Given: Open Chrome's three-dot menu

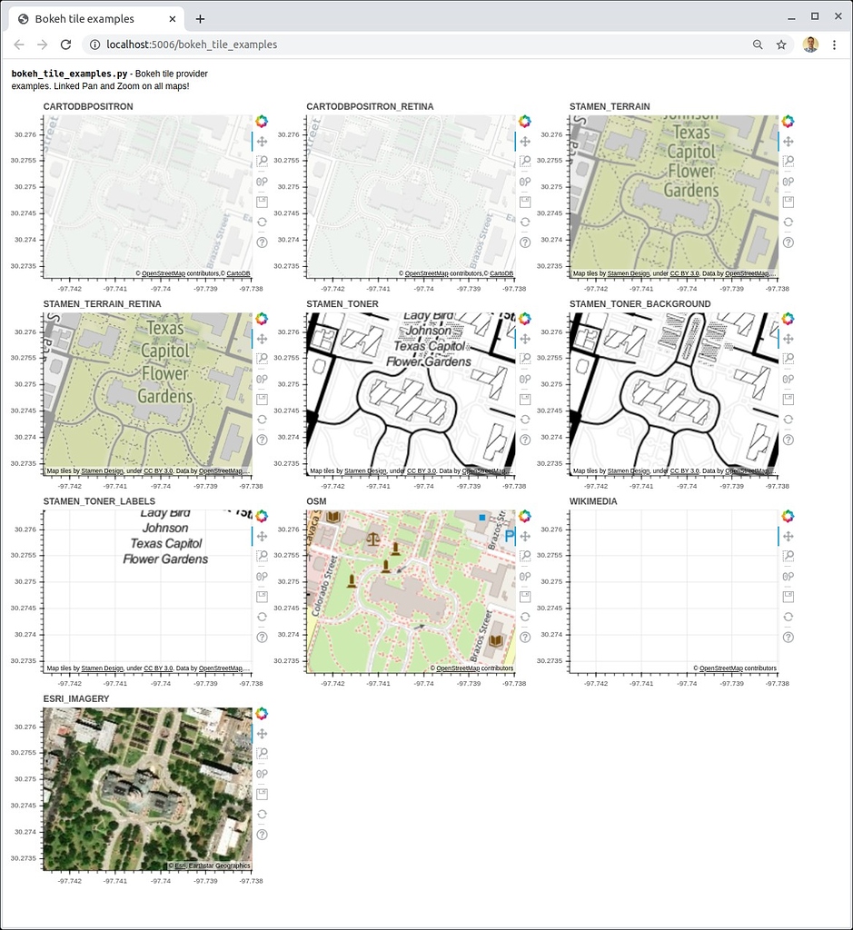Looking at the screenshot, I should [x=835, y=44].
